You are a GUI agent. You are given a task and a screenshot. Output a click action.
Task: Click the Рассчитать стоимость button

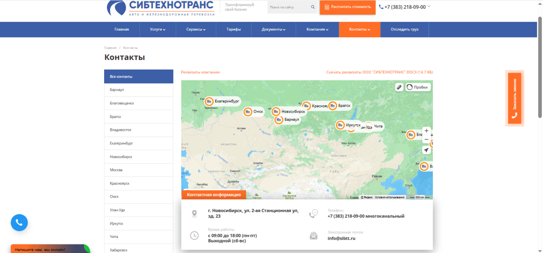coord(348,7)
